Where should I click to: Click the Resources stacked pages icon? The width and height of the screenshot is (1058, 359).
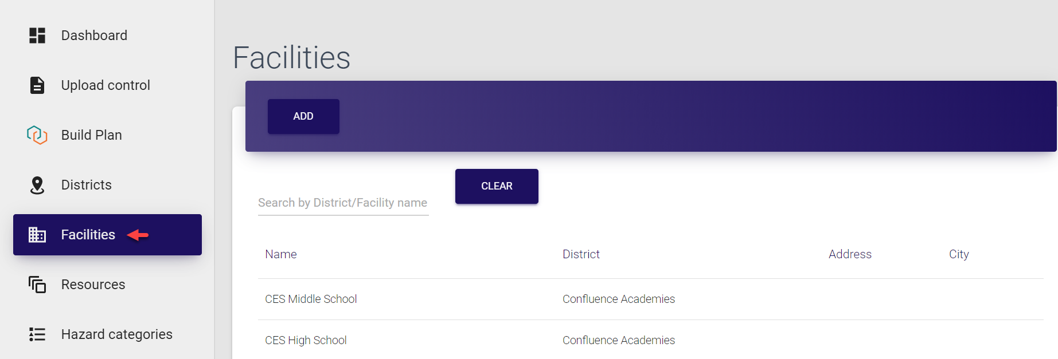tap(37, 285)
